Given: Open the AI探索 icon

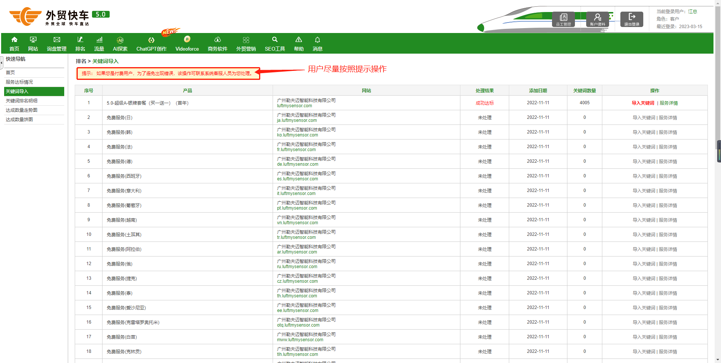Looking at the screenshot, I should pos(120,40).
